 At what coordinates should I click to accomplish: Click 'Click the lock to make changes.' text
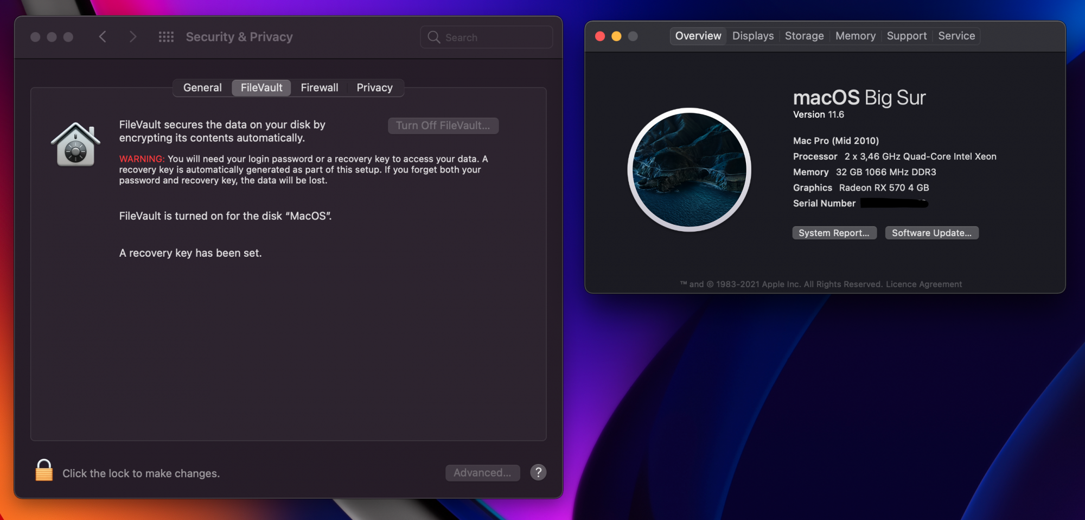coord(141,473)
